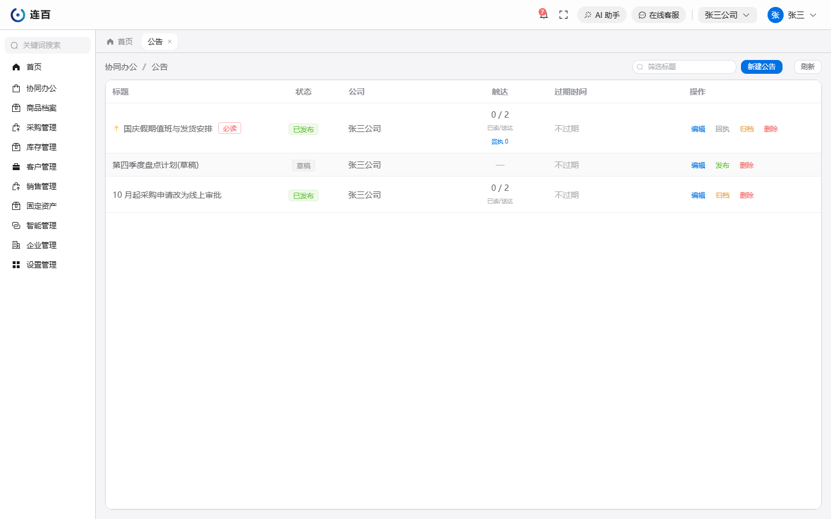Click 删除 for 第四季度盘点计划(草稿)

click(x=747, y=166)
